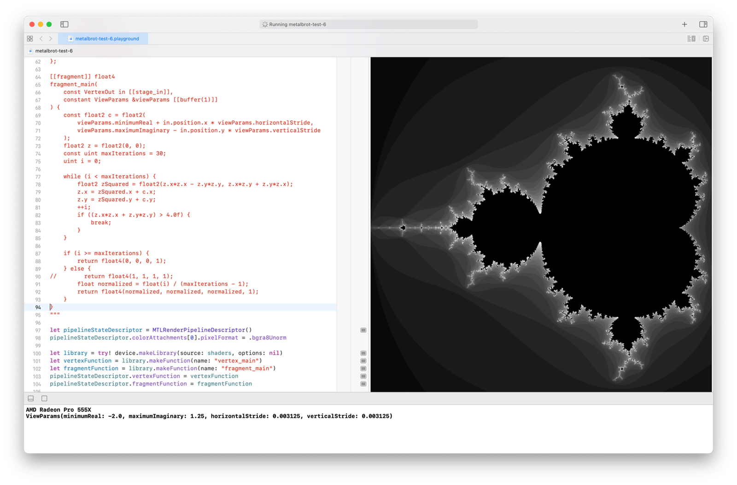Click line number 64 in the gutter
Screen dimensions: 737x485
(x=38, y=77)
